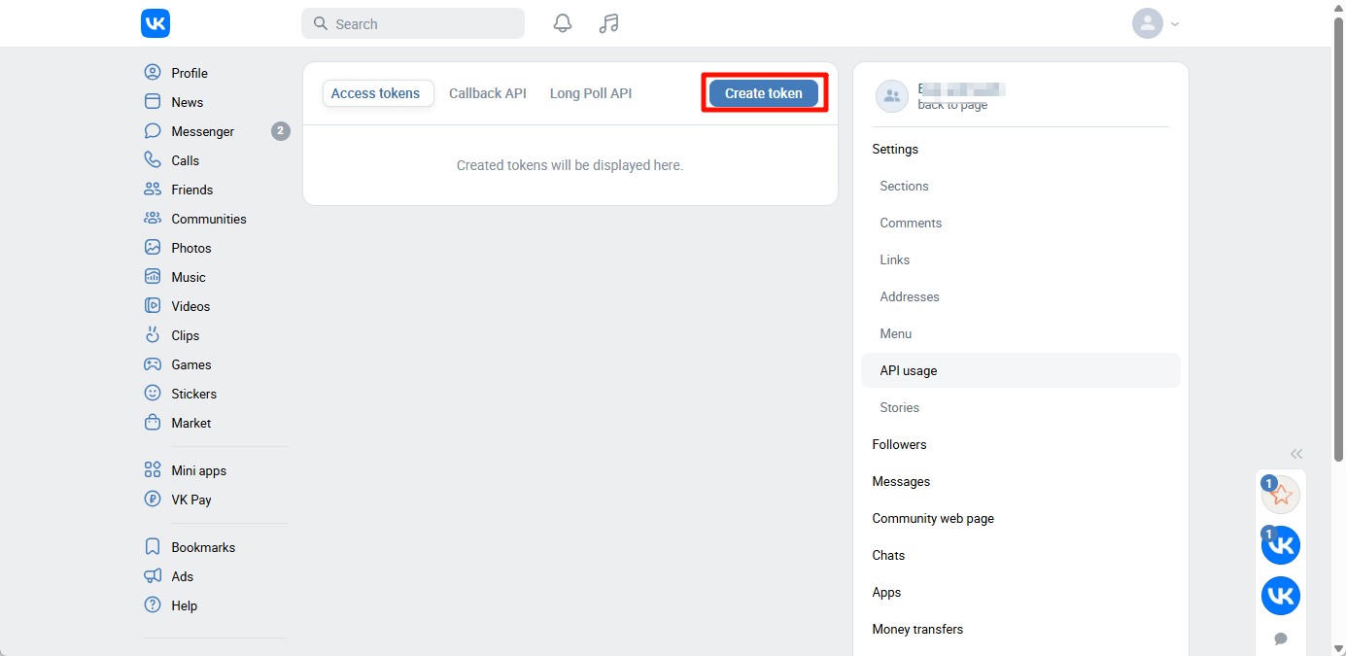This screenshot has height=656, width=1346.
Task: Collapse the floating chat panel with double-chevron
Action: click(1296, 454)
